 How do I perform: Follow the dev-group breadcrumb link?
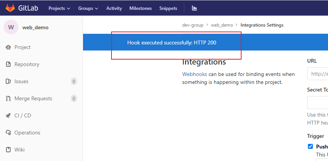(193, 25)
